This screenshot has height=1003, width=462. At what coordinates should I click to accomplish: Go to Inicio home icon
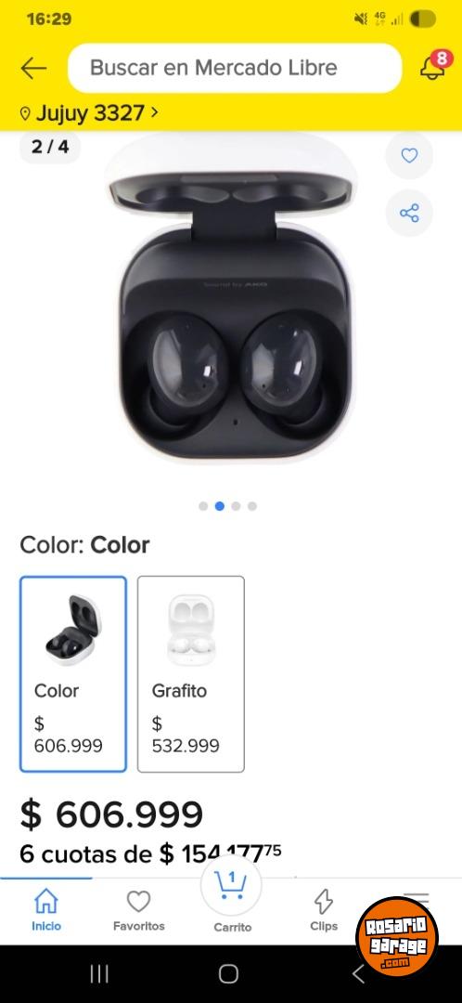[46, 909]
